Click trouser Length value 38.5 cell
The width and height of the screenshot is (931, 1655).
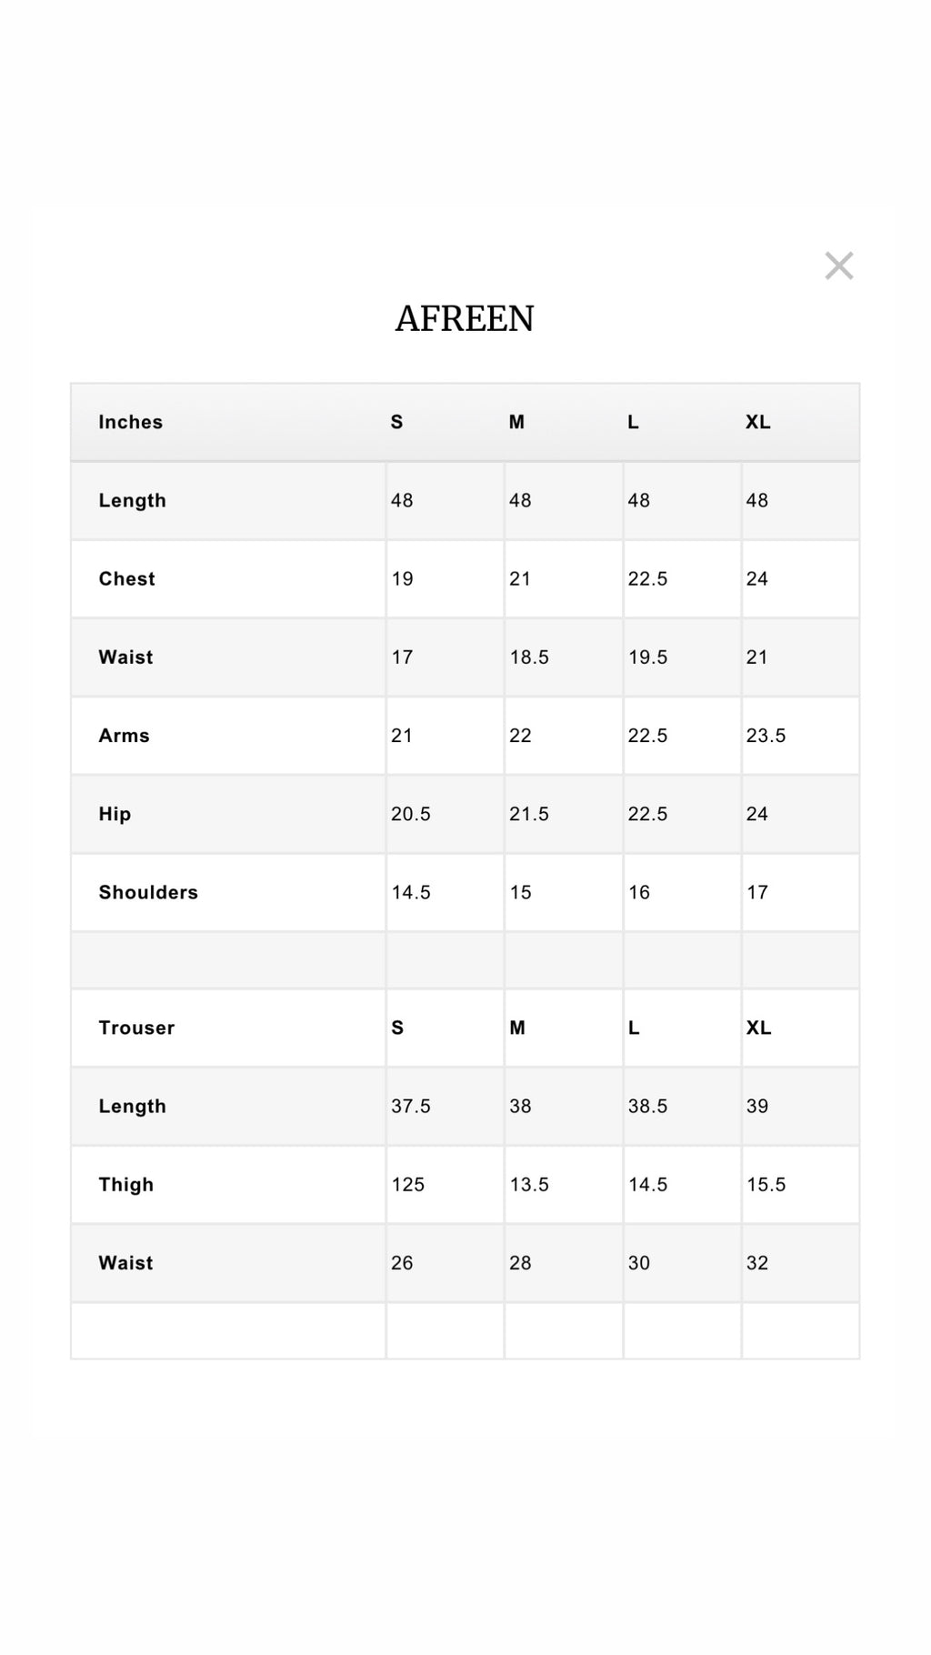[x=648, y=1107]
